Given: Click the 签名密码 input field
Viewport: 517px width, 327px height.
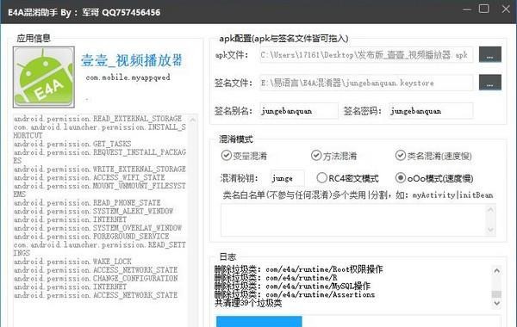Looking at the screenshot, I should [431, 111].
